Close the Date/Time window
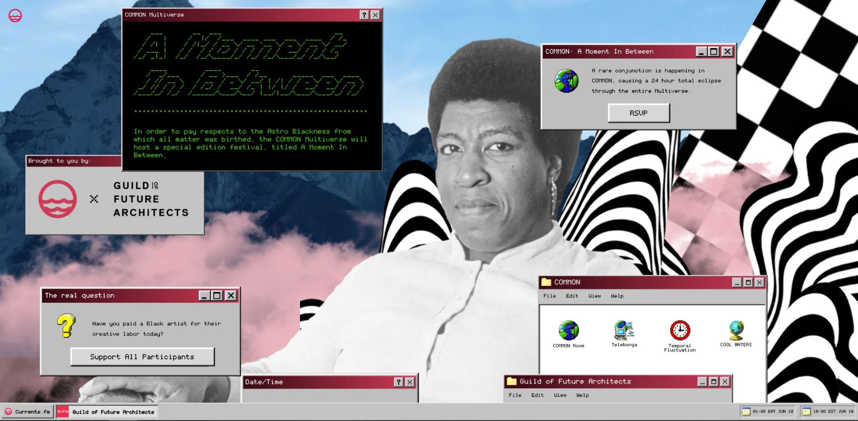 pyautogui.click(x=410, y=382)
